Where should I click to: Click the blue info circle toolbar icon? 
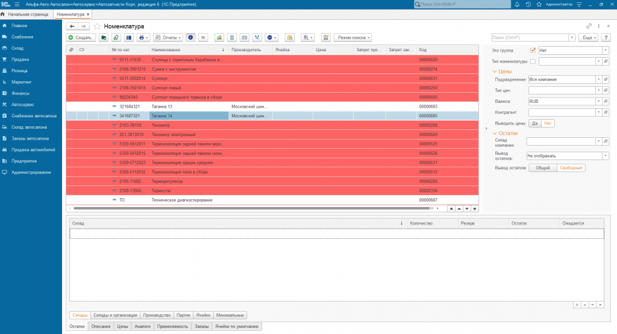pyautogui.click(x=191, y=38)
